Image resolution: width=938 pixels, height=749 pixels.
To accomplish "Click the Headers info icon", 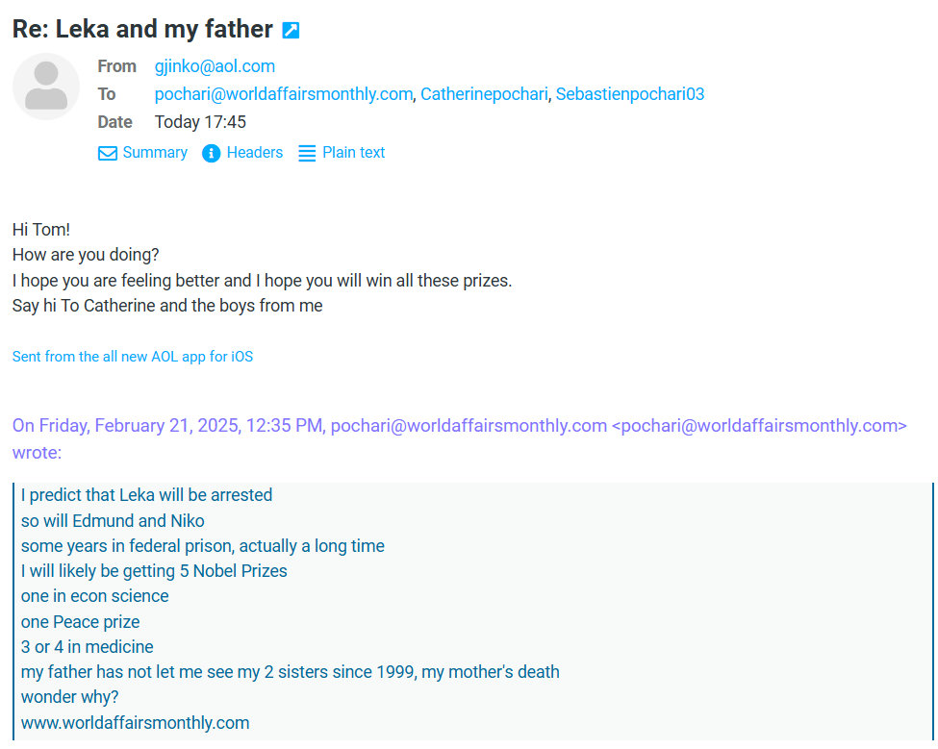I will click(212, 153).
